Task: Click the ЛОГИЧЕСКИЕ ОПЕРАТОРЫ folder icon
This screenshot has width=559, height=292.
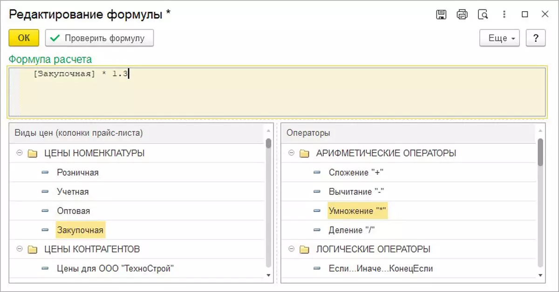Action: (x=305, y=250)
